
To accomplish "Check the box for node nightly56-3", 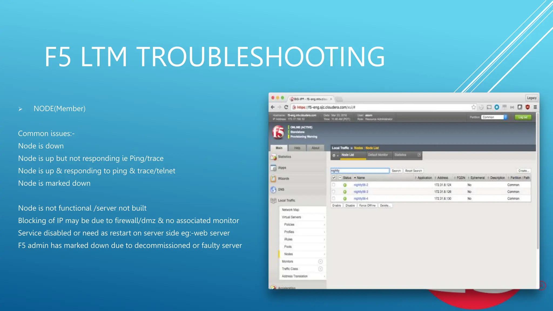I will (333, 191).
